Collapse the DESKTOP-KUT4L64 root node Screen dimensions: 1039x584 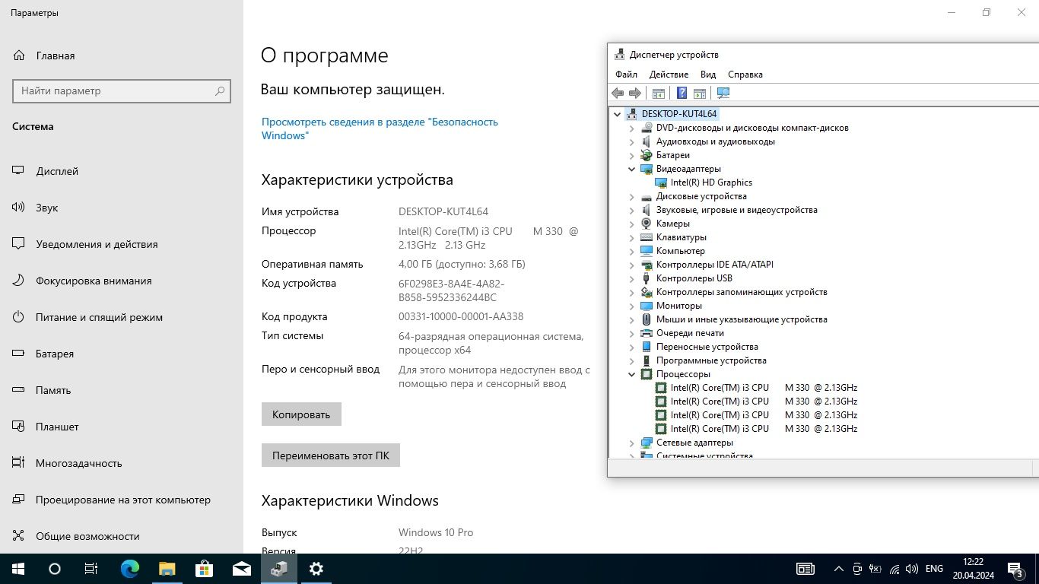(x=617, y=114)
